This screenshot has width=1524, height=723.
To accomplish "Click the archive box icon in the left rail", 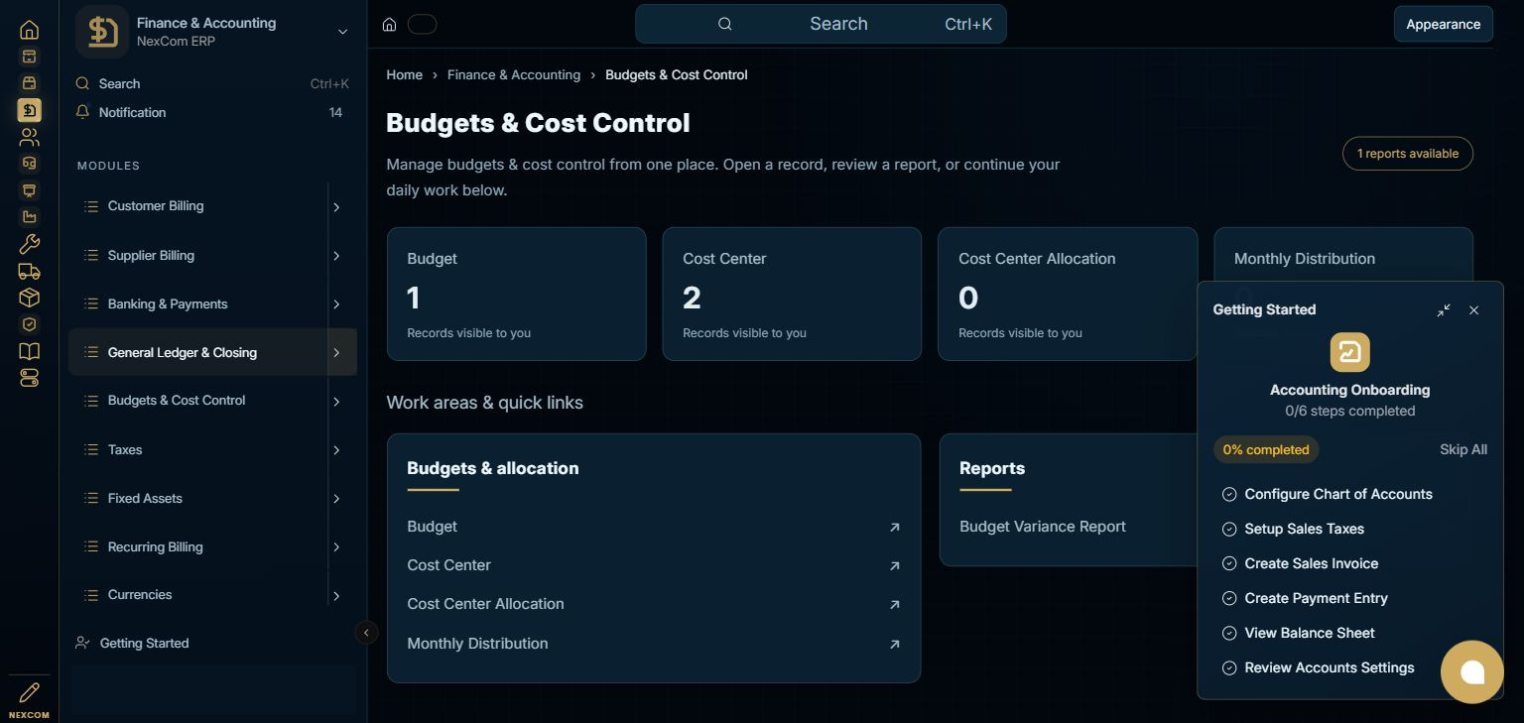I will pos(29,57).
